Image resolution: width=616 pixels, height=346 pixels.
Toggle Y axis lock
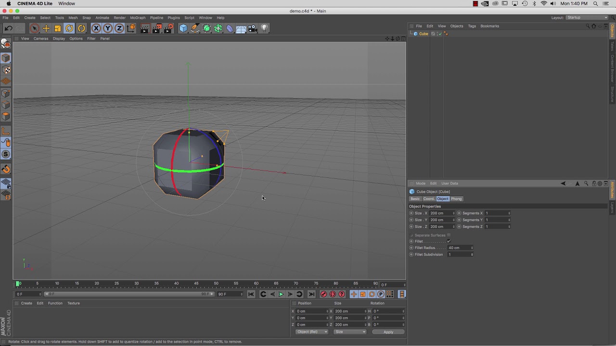108,28
